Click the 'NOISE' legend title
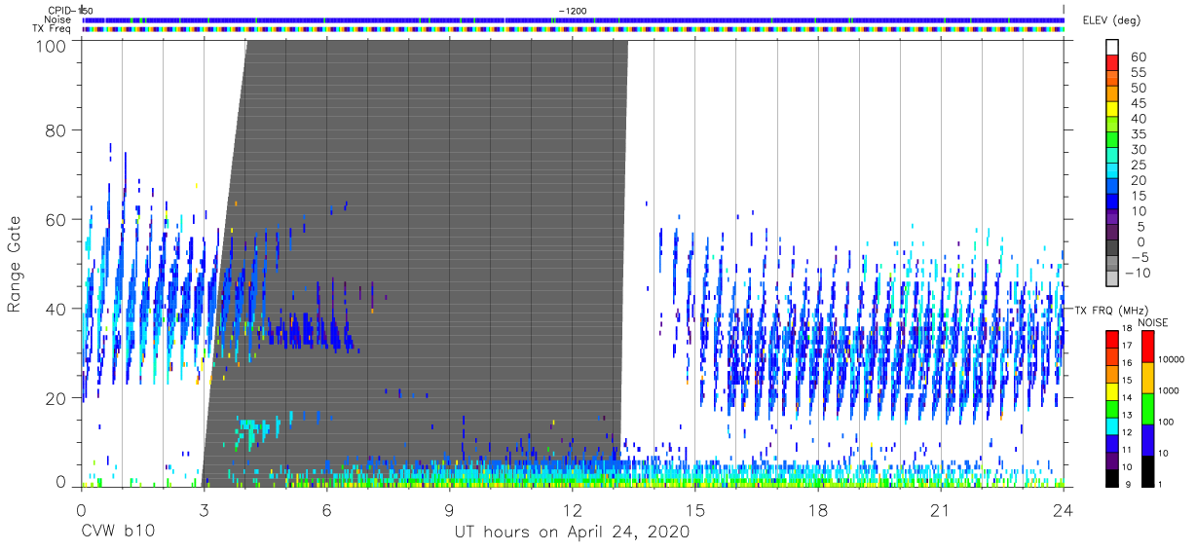The height and width of the screenshot is (552, 1196). click(x=1152, y=322)
